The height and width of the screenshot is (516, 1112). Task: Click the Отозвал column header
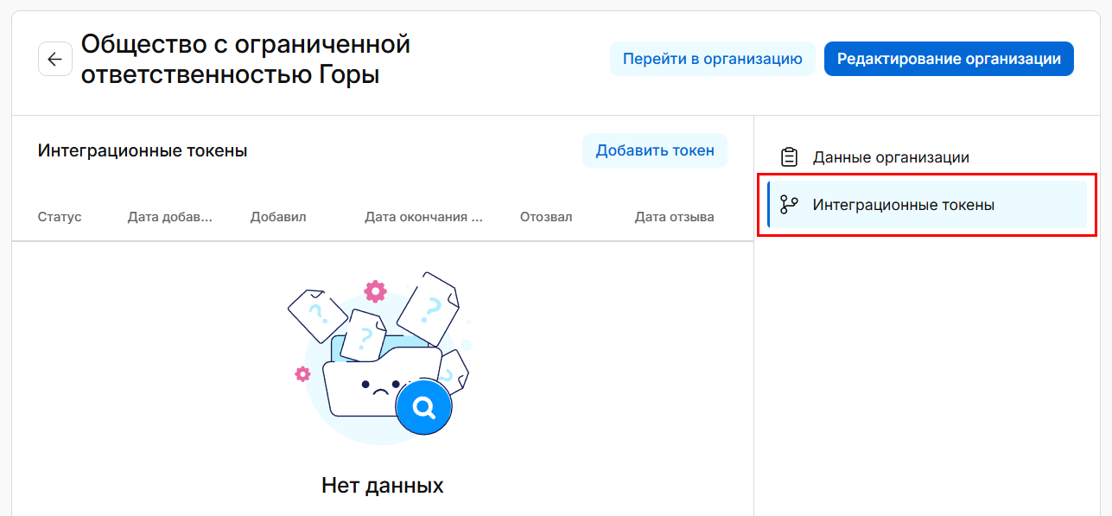point(546,217)
